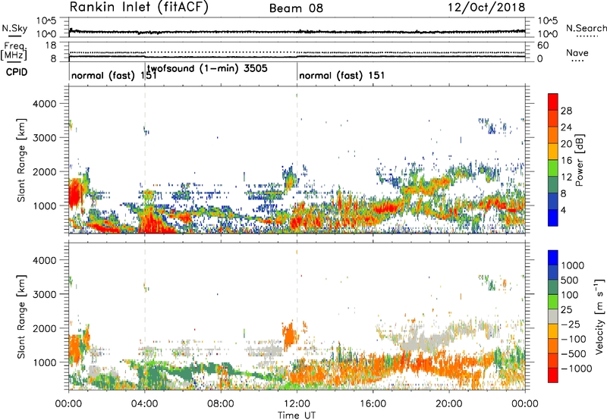
Task: Click the date '12/Oct/2018'
Action: point(486,8)
